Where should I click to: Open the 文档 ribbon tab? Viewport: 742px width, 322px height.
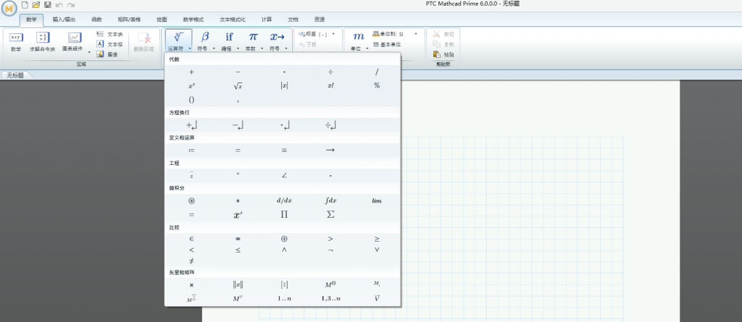click(293, 20)
